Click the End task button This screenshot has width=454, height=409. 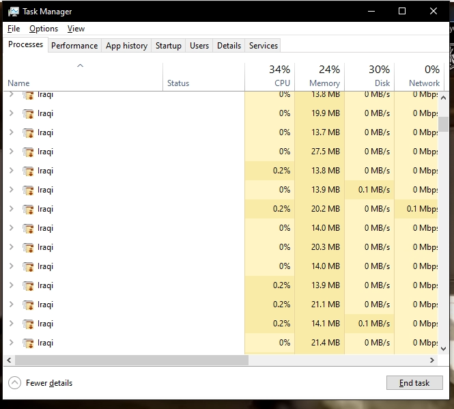click(x=414, y=383)
